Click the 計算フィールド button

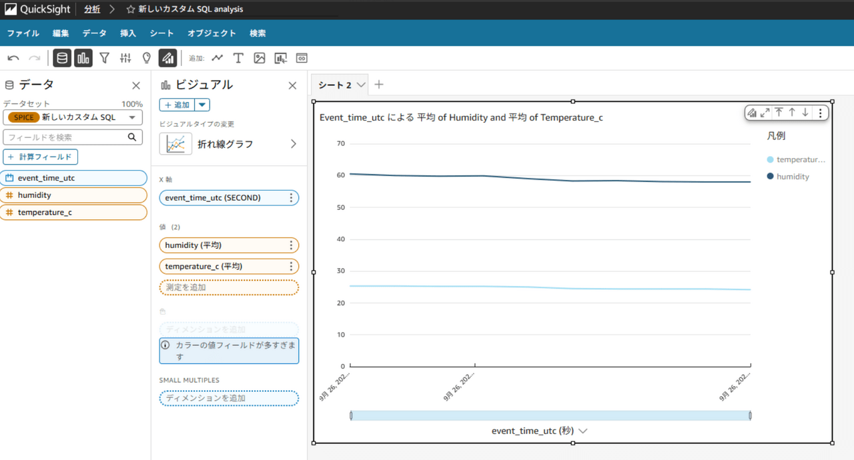pyautogui.click(x=41, y=157)
